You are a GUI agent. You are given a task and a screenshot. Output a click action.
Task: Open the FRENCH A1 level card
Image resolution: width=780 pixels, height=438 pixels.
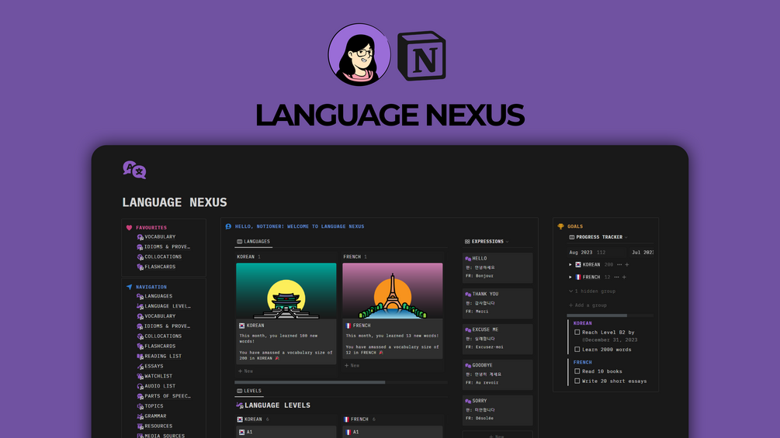pos(393,432)
